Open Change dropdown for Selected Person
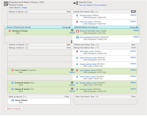147x118 pixels. [134, 27]
